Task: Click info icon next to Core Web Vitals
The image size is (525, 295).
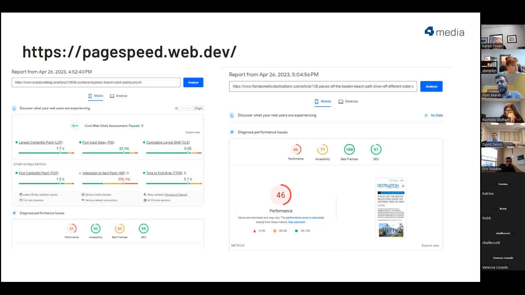Action: tap(142, 125)
